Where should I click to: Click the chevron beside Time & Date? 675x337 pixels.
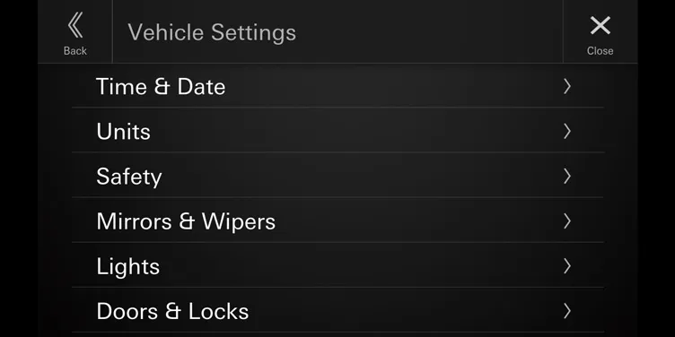coord(567,86)
